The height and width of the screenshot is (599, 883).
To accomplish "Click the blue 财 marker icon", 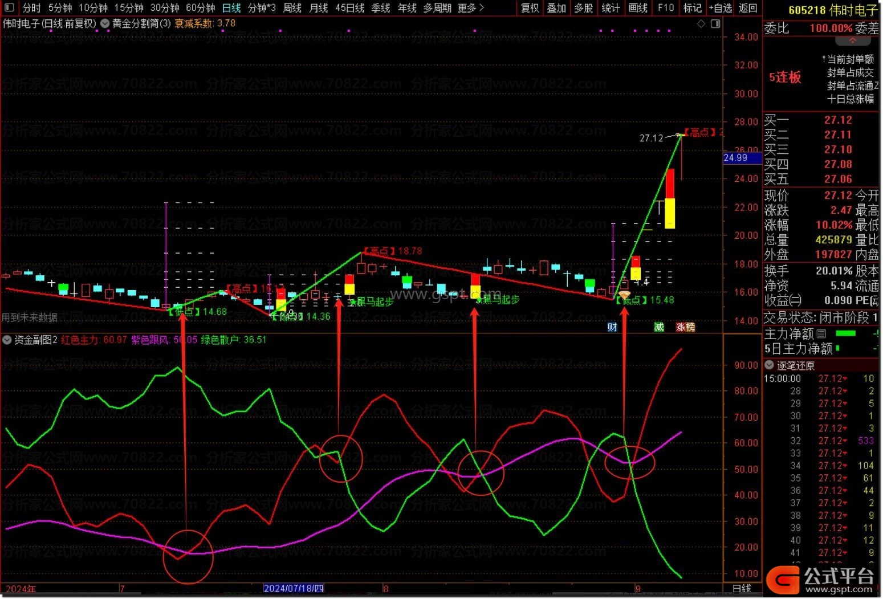I will tap(612, 327).
